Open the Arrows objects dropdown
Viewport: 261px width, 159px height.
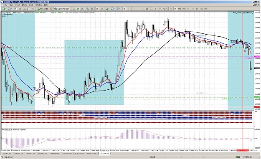click(165, 9)
